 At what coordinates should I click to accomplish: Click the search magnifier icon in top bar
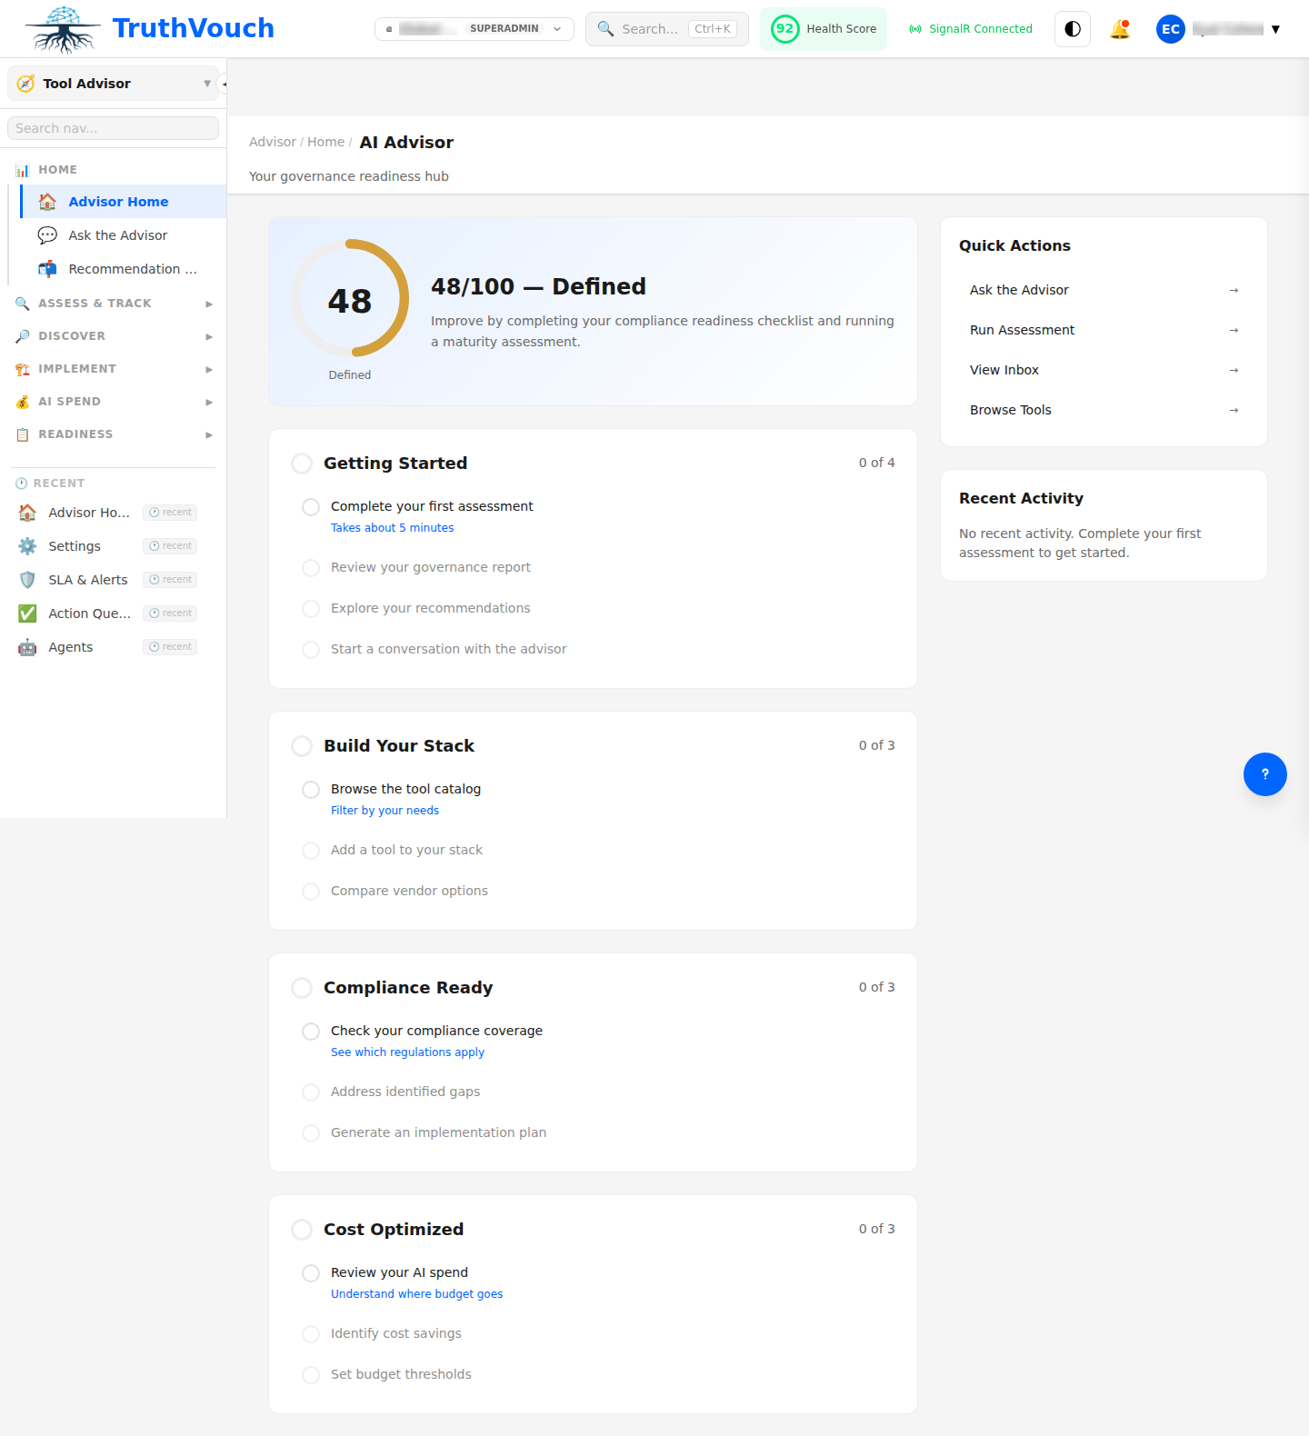click(x=605, y=29)
